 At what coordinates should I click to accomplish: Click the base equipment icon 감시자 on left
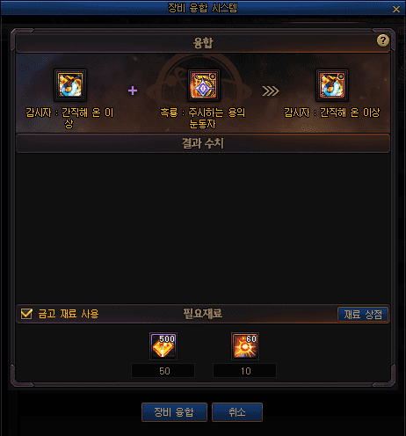pyautogui.click(x=70, y=85)
